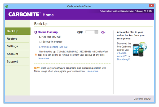This screenshot has height=107, width=159.
Task: Open the Blackberry app link
Action: pos(123,60)
